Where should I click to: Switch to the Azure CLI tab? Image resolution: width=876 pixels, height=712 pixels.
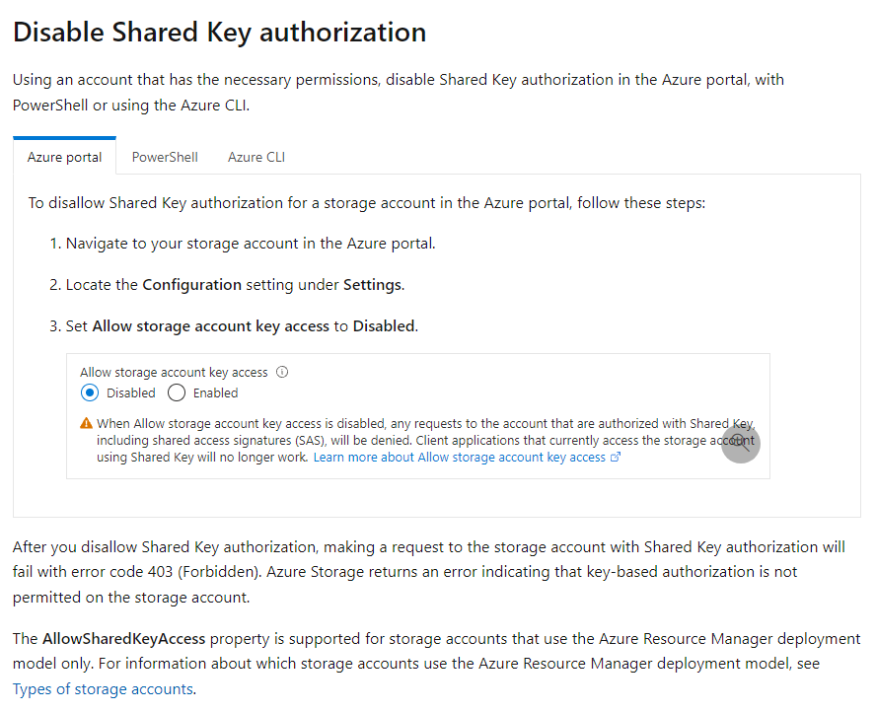pos(256,157)
